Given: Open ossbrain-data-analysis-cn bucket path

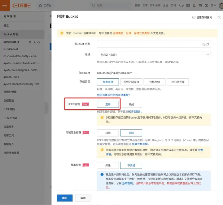Looking at the screenshot, I should [21, 56].
